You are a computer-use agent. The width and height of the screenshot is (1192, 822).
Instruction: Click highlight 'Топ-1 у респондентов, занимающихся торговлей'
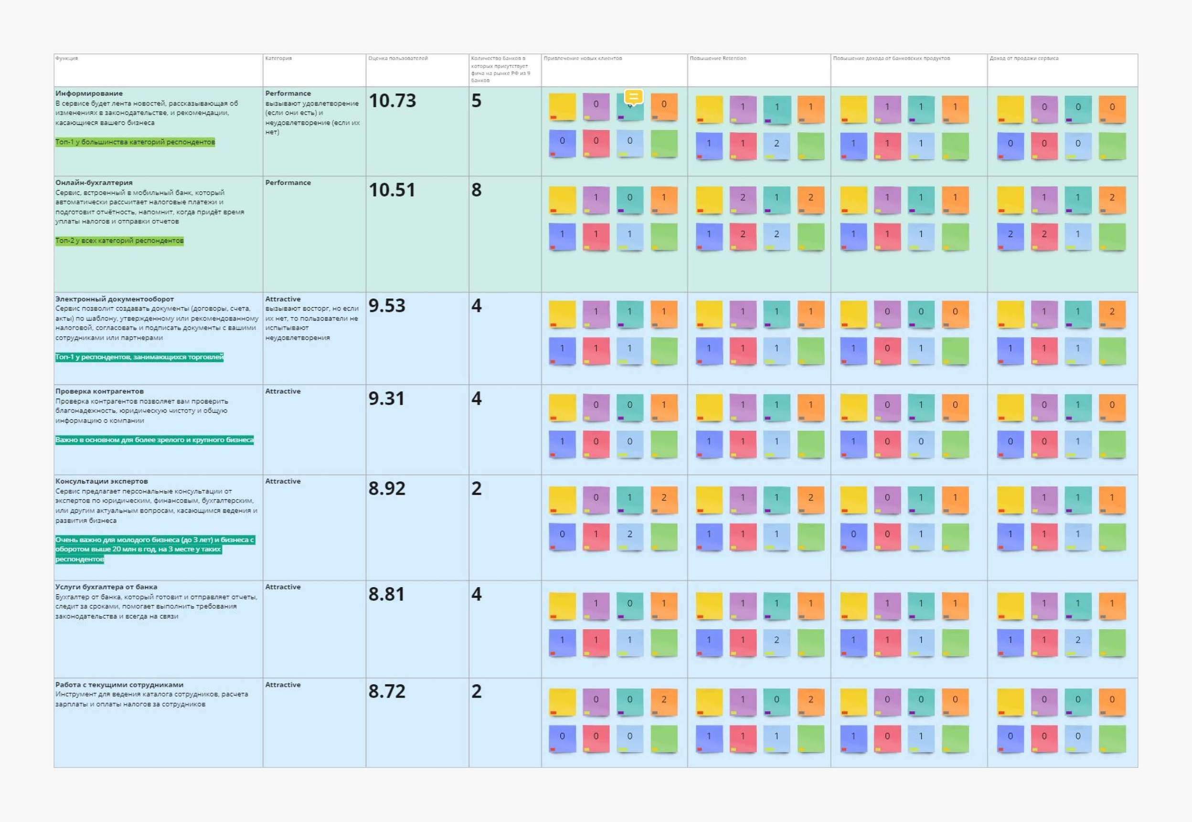pos(139,357)
